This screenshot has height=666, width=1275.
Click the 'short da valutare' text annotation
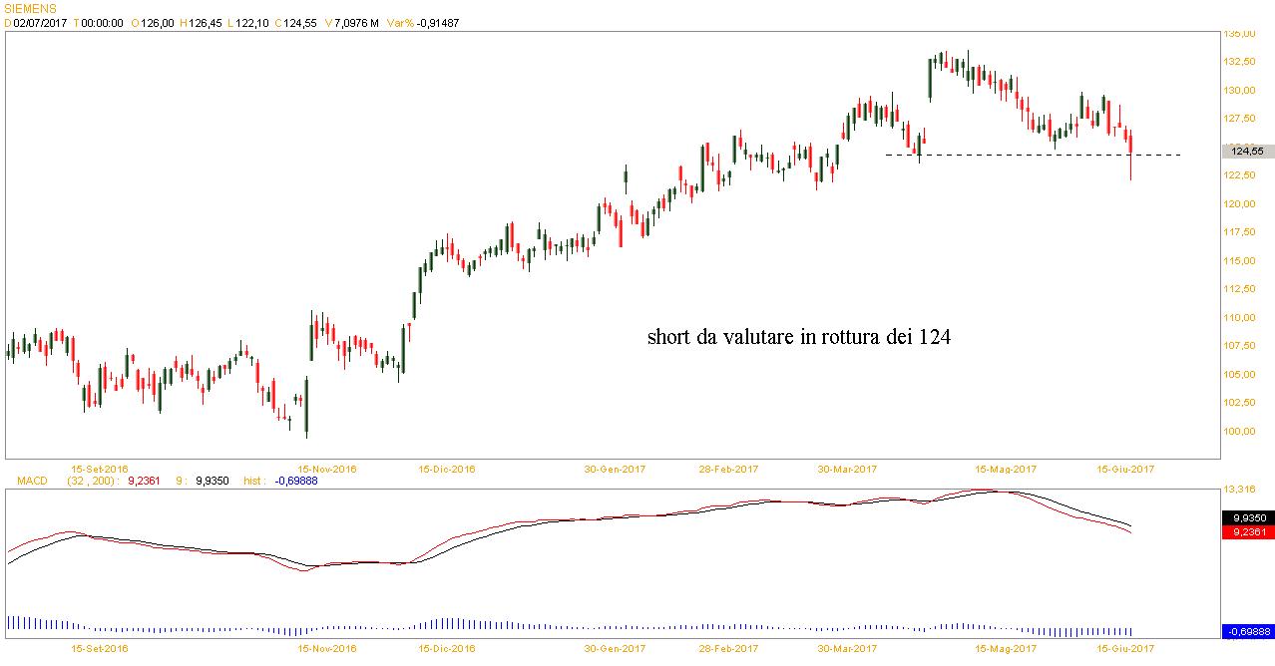coord(798,338)
